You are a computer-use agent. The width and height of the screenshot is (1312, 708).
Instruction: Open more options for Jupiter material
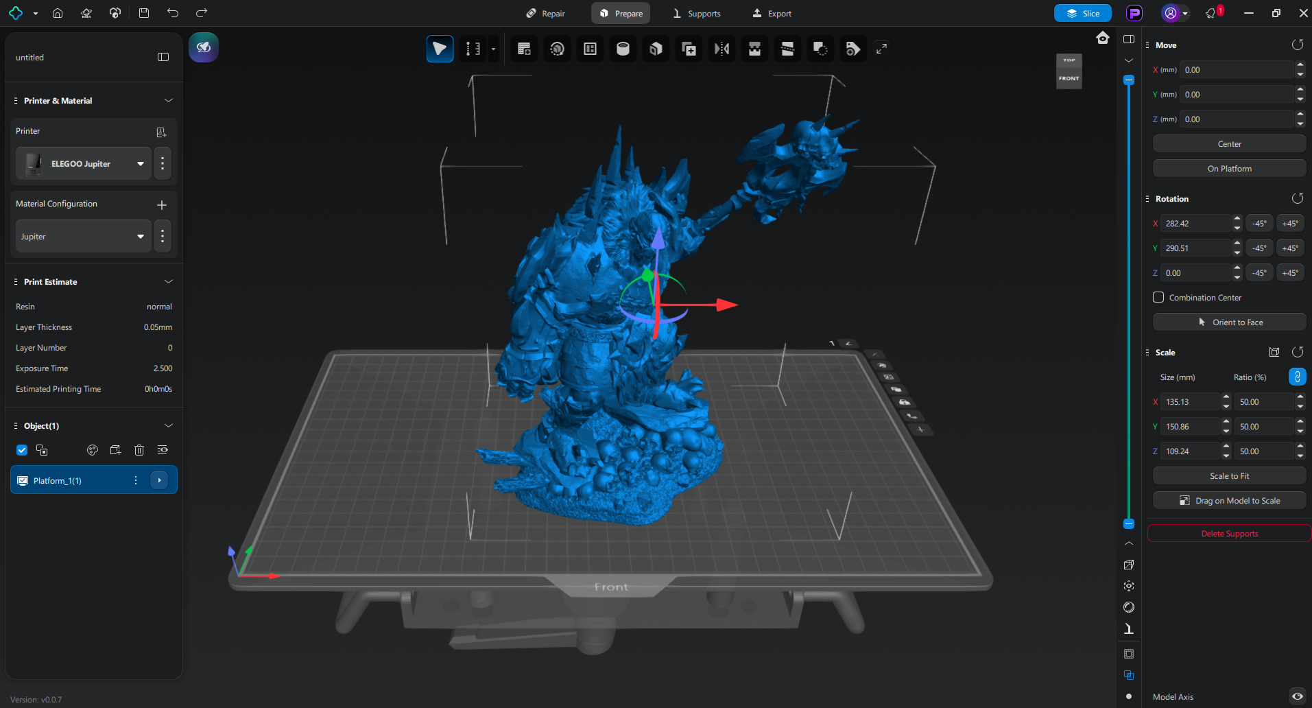click(163, 236)
